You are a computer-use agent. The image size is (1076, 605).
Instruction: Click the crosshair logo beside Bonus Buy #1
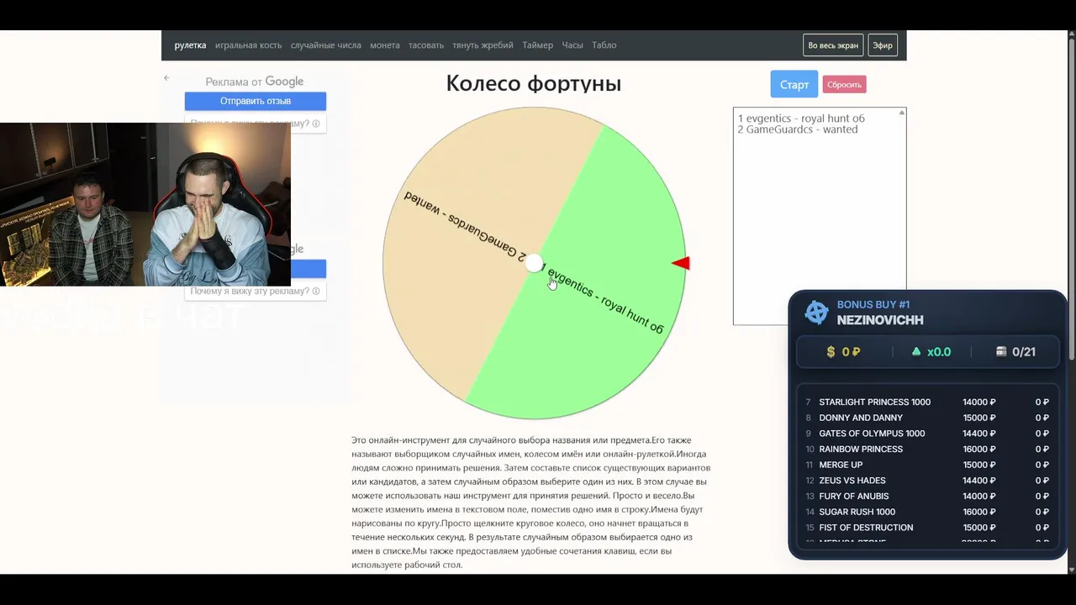[816, 312]
